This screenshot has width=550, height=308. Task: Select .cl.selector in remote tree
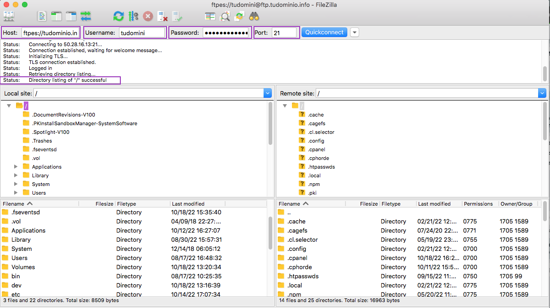click(x=321, y=132)
